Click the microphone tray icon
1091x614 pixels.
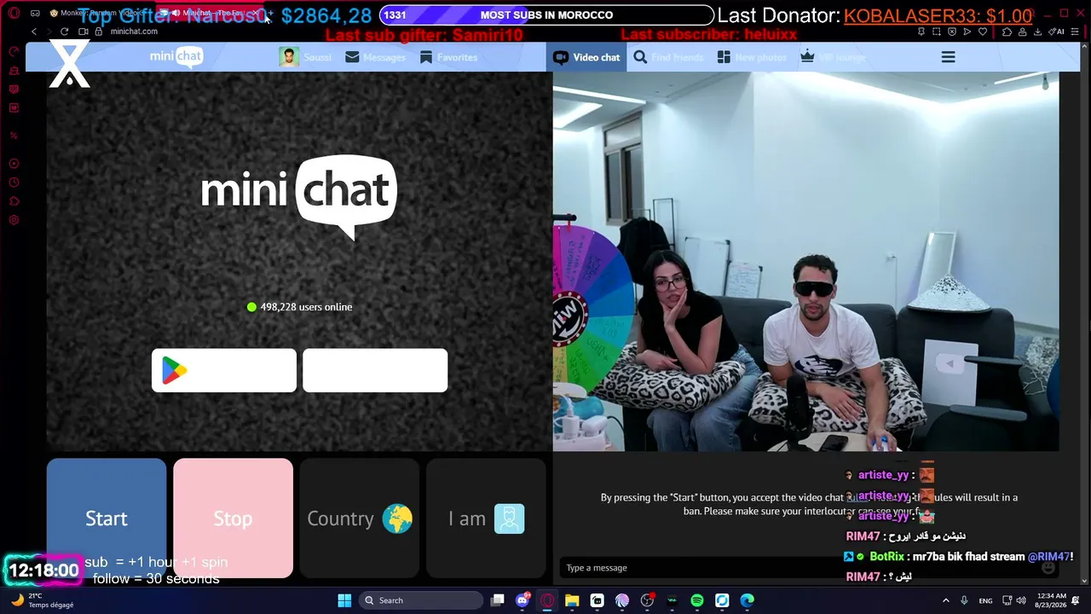pyautogui.click(x=964, y=600)
